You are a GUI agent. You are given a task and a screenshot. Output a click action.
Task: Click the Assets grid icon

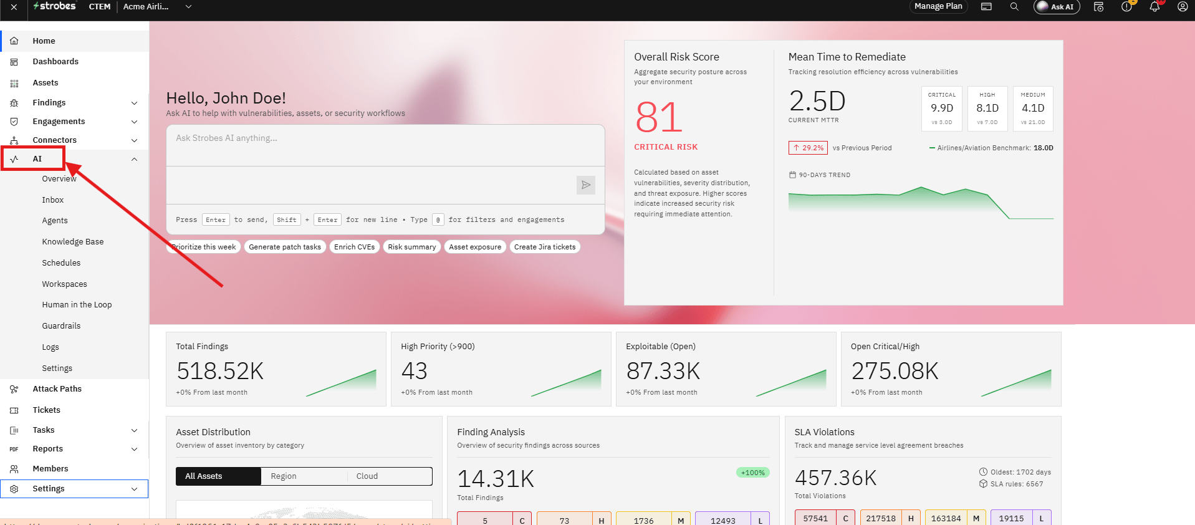(x=14, y=83)
